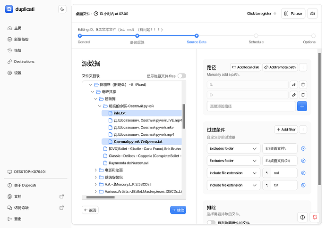Viewport: 326px width, 228px height.
Task: Open filter type dropdown for E:\桌面文件\
Action: point(233,148)
